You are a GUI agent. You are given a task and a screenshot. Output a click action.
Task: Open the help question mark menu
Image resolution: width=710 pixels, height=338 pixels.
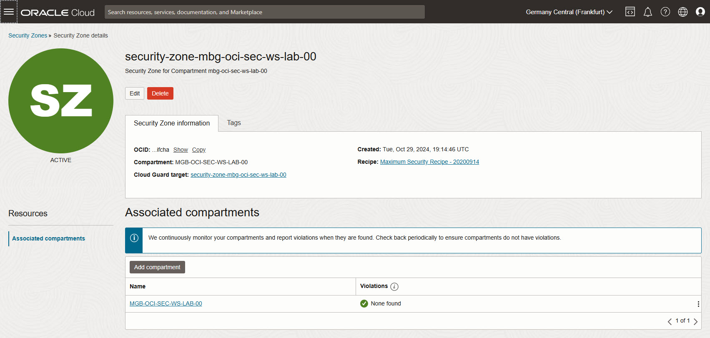click(665, 12)
